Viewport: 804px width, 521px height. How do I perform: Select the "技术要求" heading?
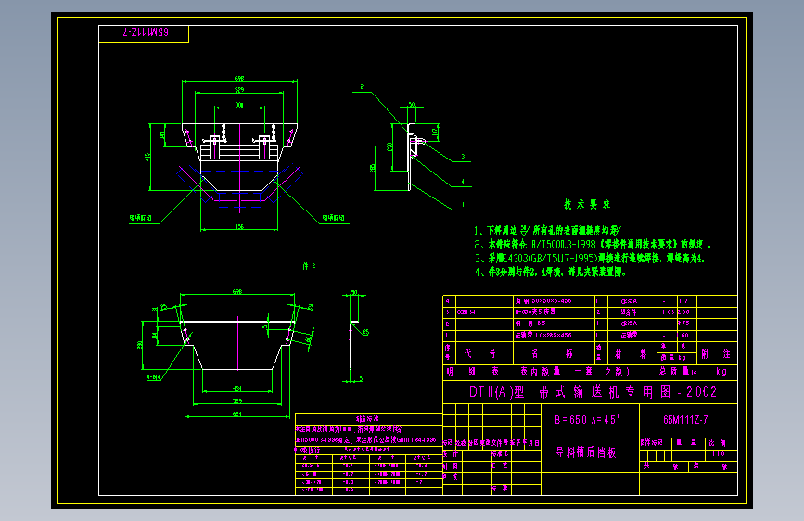pos(587,205)
